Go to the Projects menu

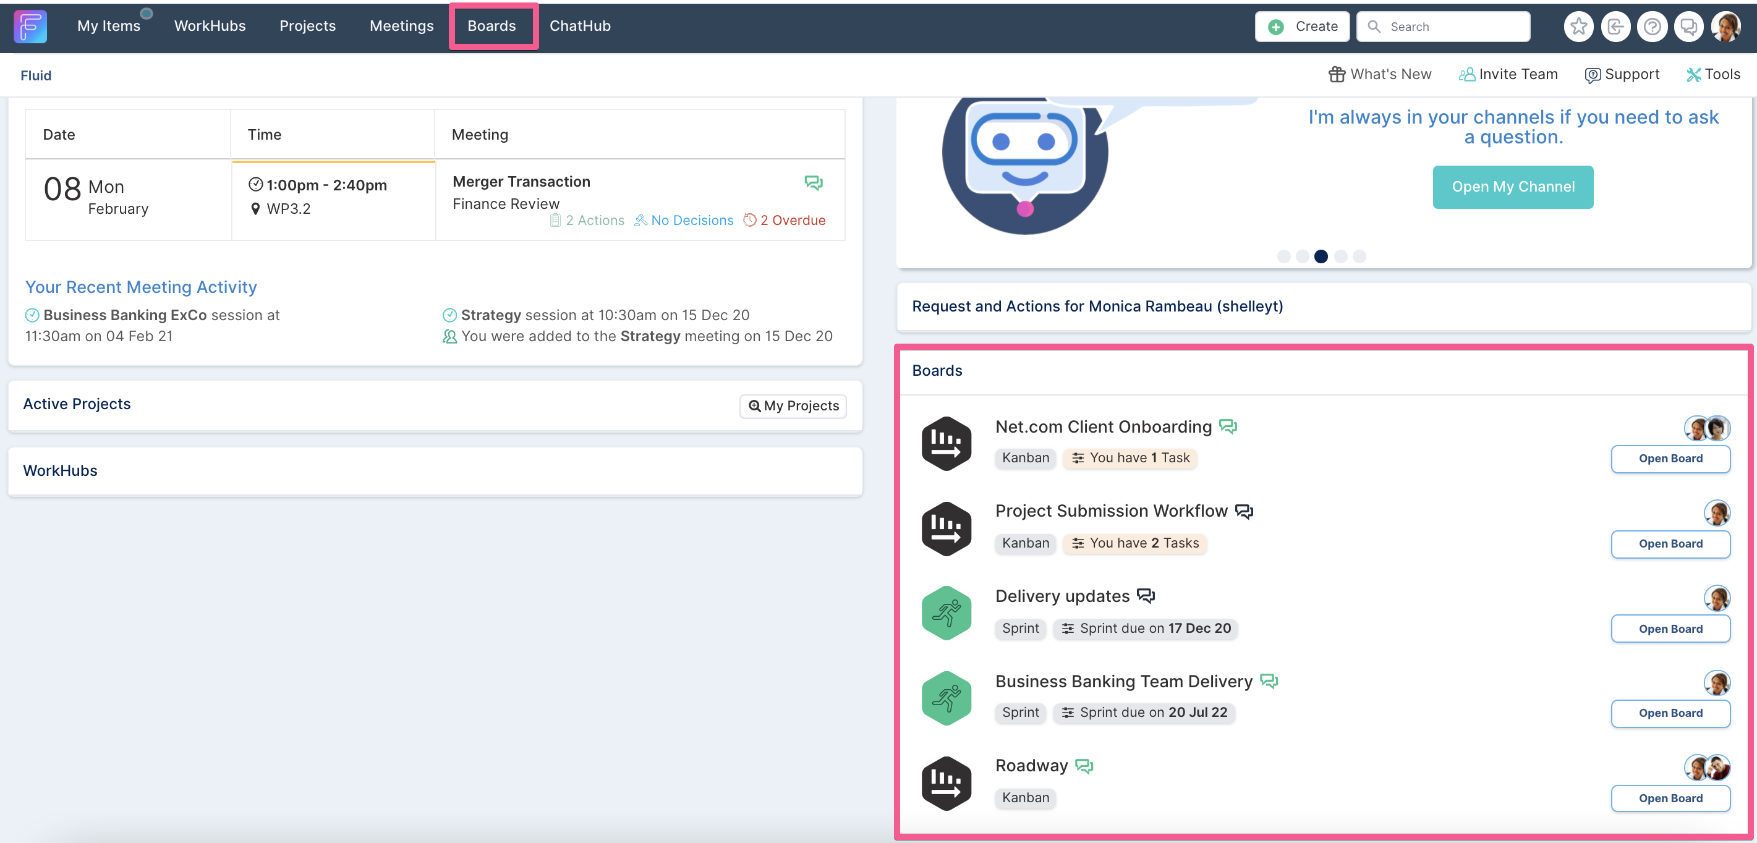point(308,26)
